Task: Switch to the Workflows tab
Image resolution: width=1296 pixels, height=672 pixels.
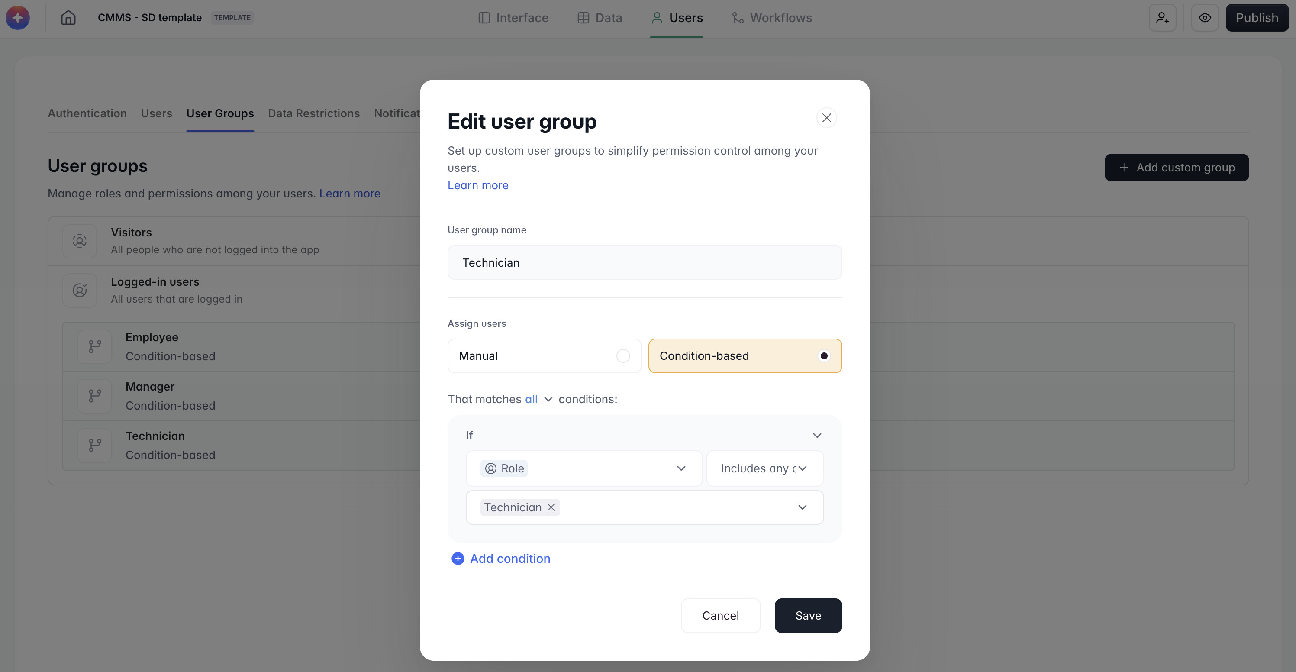Action: point(772,18)
